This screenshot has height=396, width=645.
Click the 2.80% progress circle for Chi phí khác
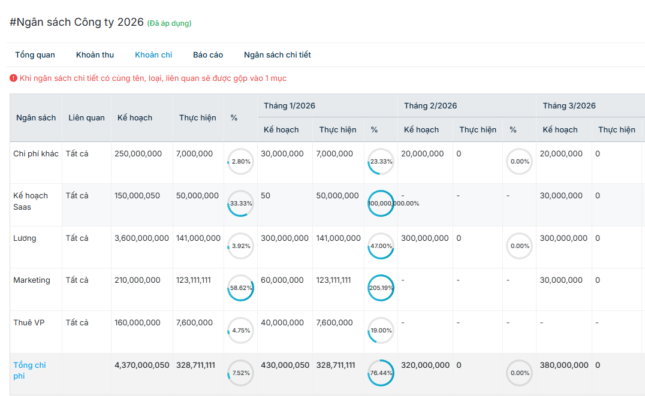[x=240, y=162]
